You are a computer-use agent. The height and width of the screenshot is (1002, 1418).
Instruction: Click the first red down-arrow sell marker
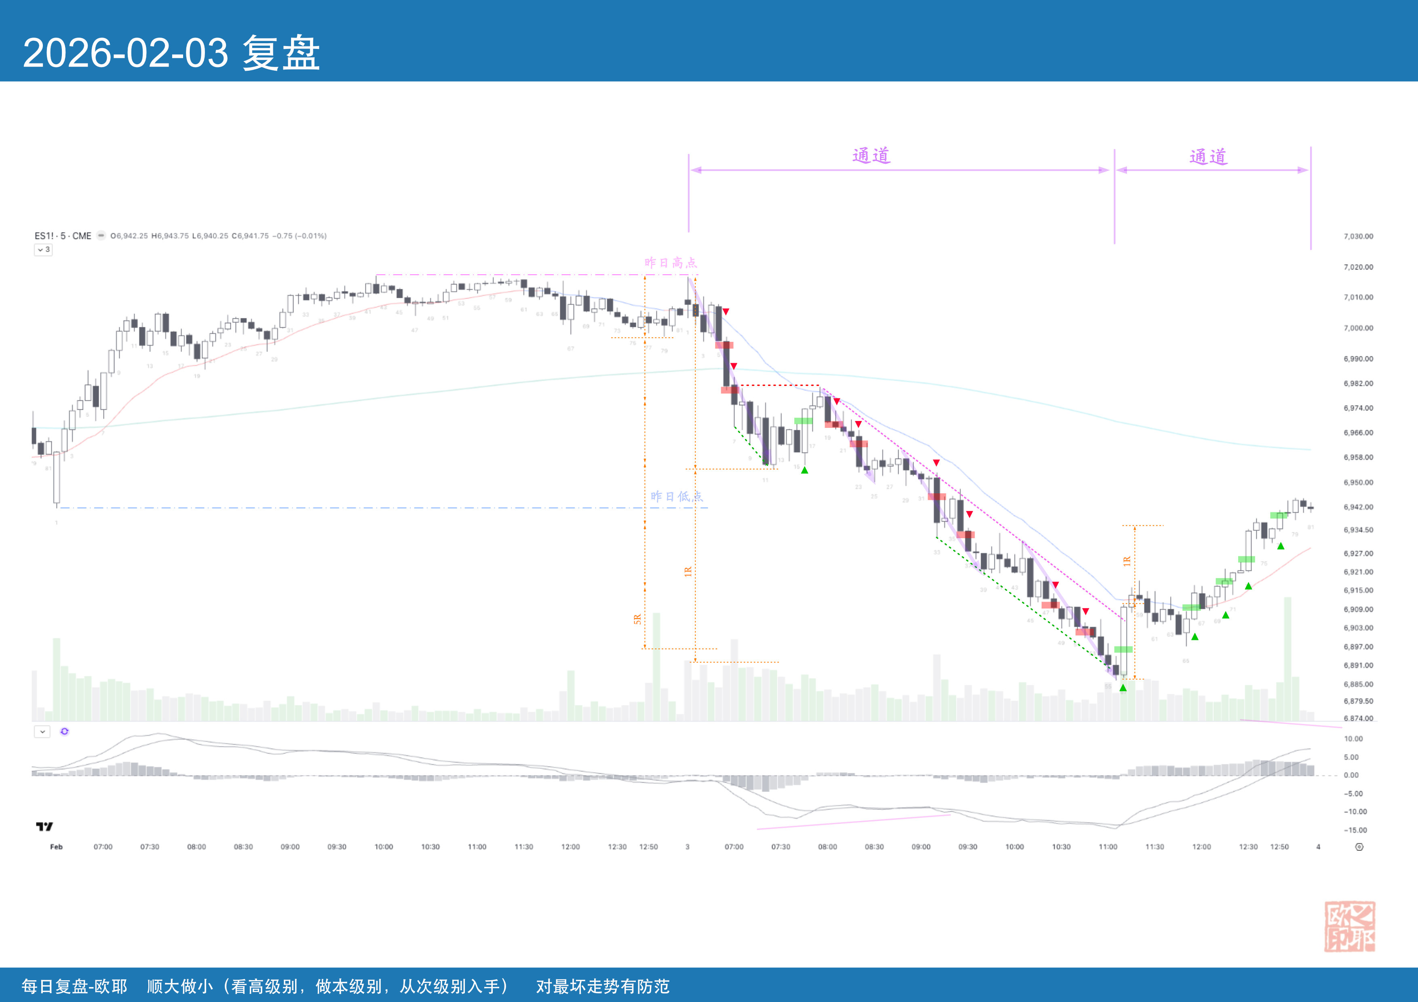726,312
